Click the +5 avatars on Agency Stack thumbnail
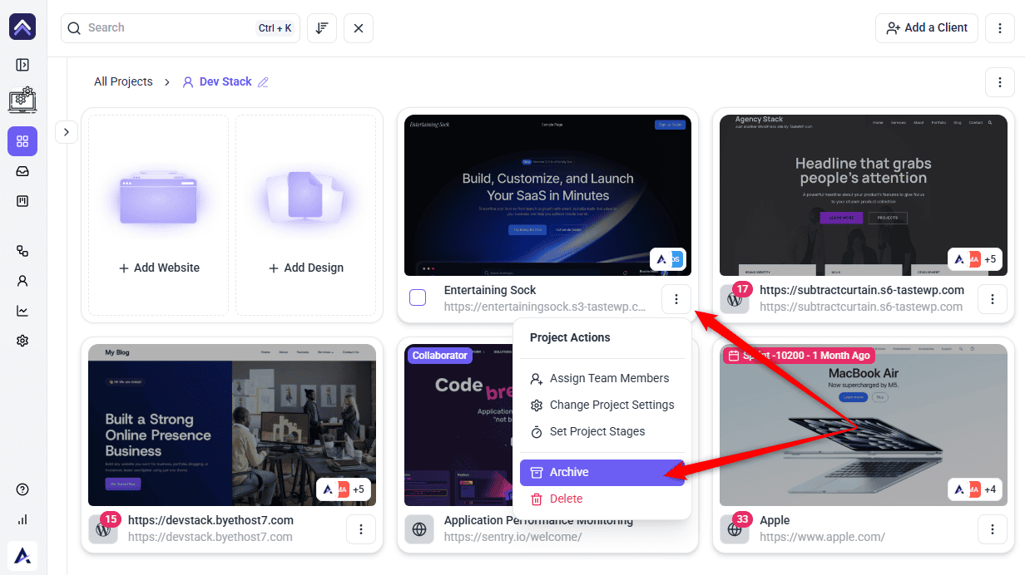 975,259
